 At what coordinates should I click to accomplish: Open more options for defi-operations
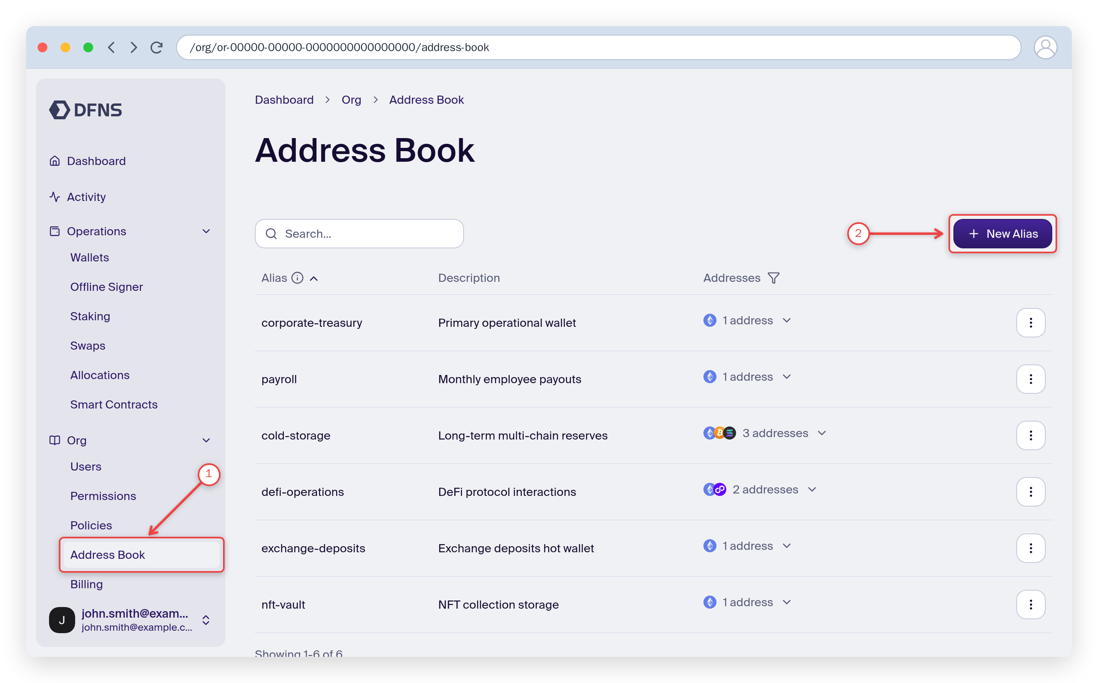pos(1030,492)
